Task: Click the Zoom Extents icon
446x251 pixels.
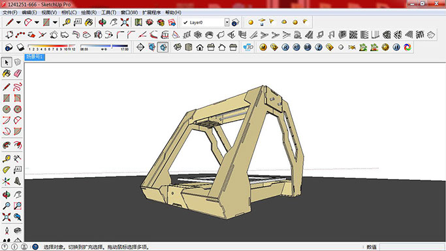Action: tap(7, 217)
